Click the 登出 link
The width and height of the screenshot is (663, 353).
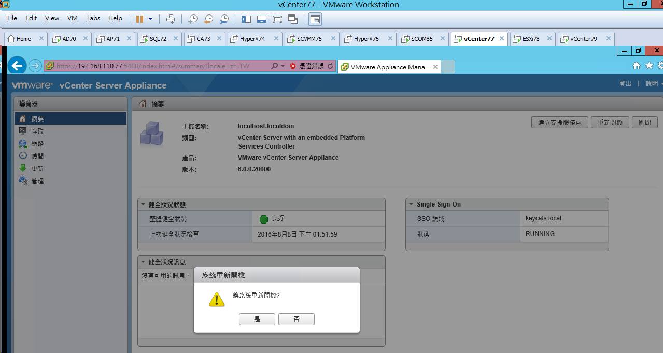[x=626, y=84]
